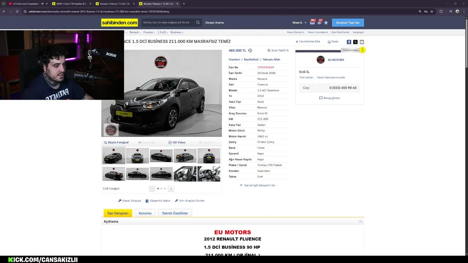Reload the page in browser
Image resolution: width=468 pixels, height=263 pixels.
(17, 11)
